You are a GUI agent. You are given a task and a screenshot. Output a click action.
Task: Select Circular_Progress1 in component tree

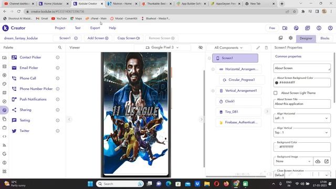tap(241, 80)
